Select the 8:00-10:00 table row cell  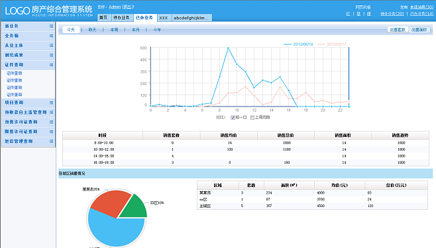[x=103, y=143]
